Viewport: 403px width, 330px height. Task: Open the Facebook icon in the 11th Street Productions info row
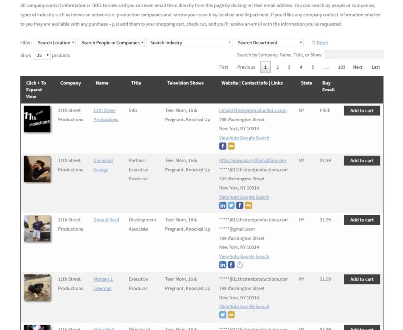pyautogui.click(x=223, y=146)
